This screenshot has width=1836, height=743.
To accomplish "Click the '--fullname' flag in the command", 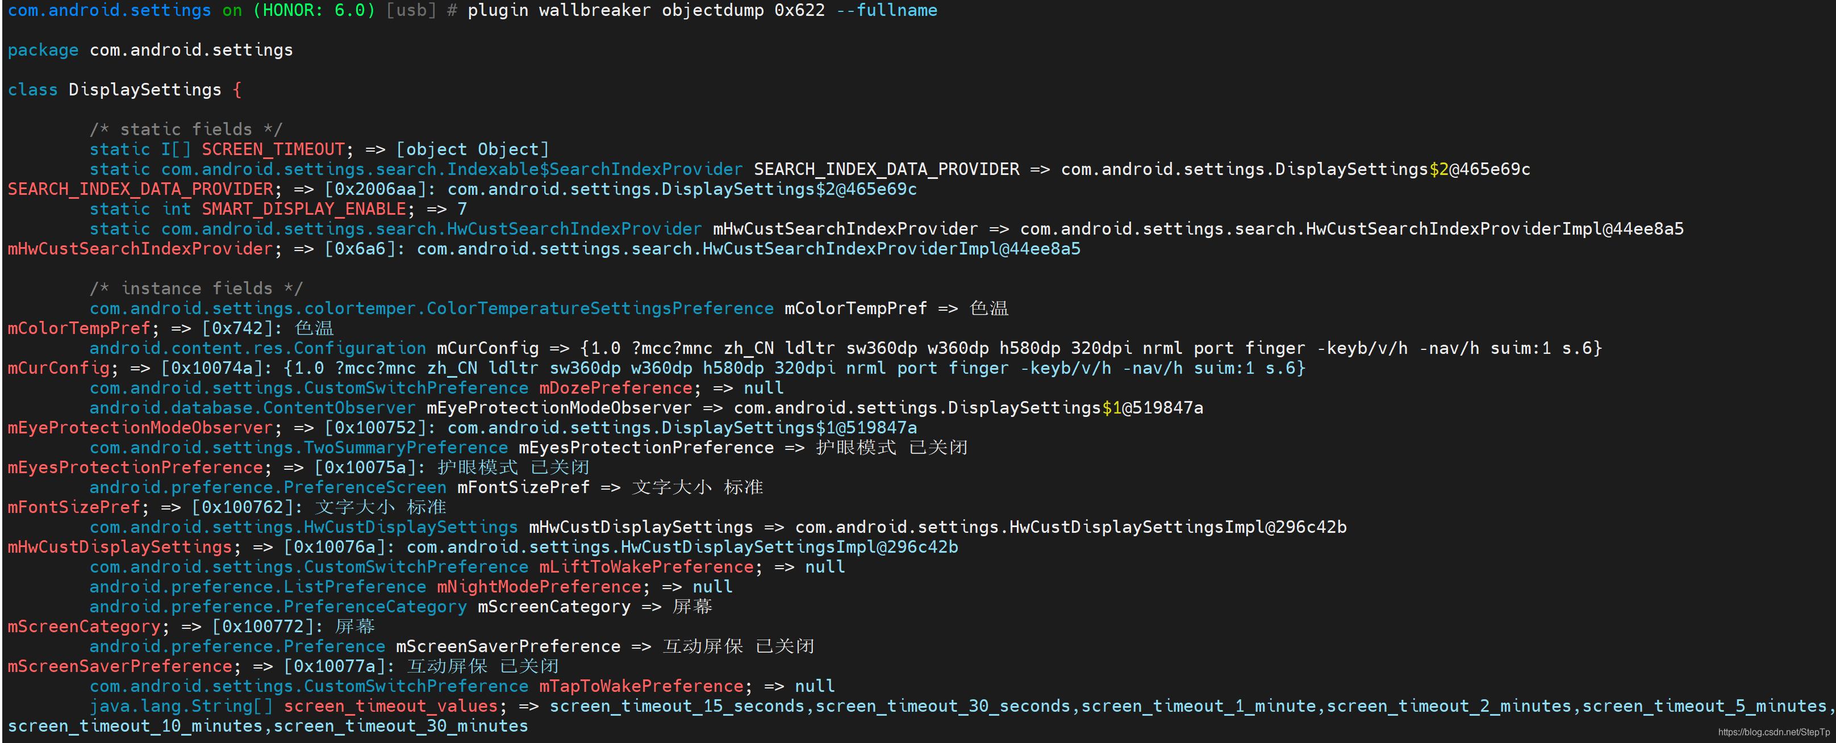I will point(886,10).
